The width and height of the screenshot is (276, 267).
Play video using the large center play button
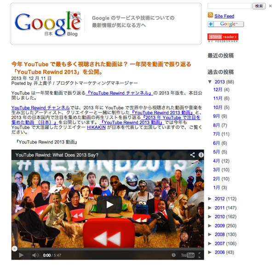[x=109, y=205]
